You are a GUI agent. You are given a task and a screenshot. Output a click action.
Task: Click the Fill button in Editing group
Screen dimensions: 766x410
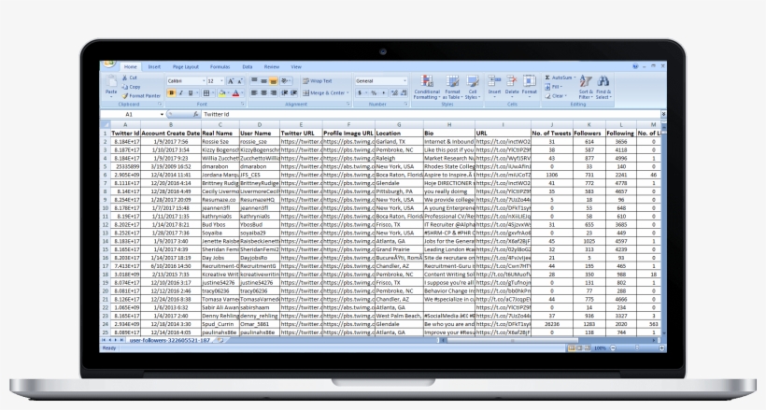pos(553,87)
